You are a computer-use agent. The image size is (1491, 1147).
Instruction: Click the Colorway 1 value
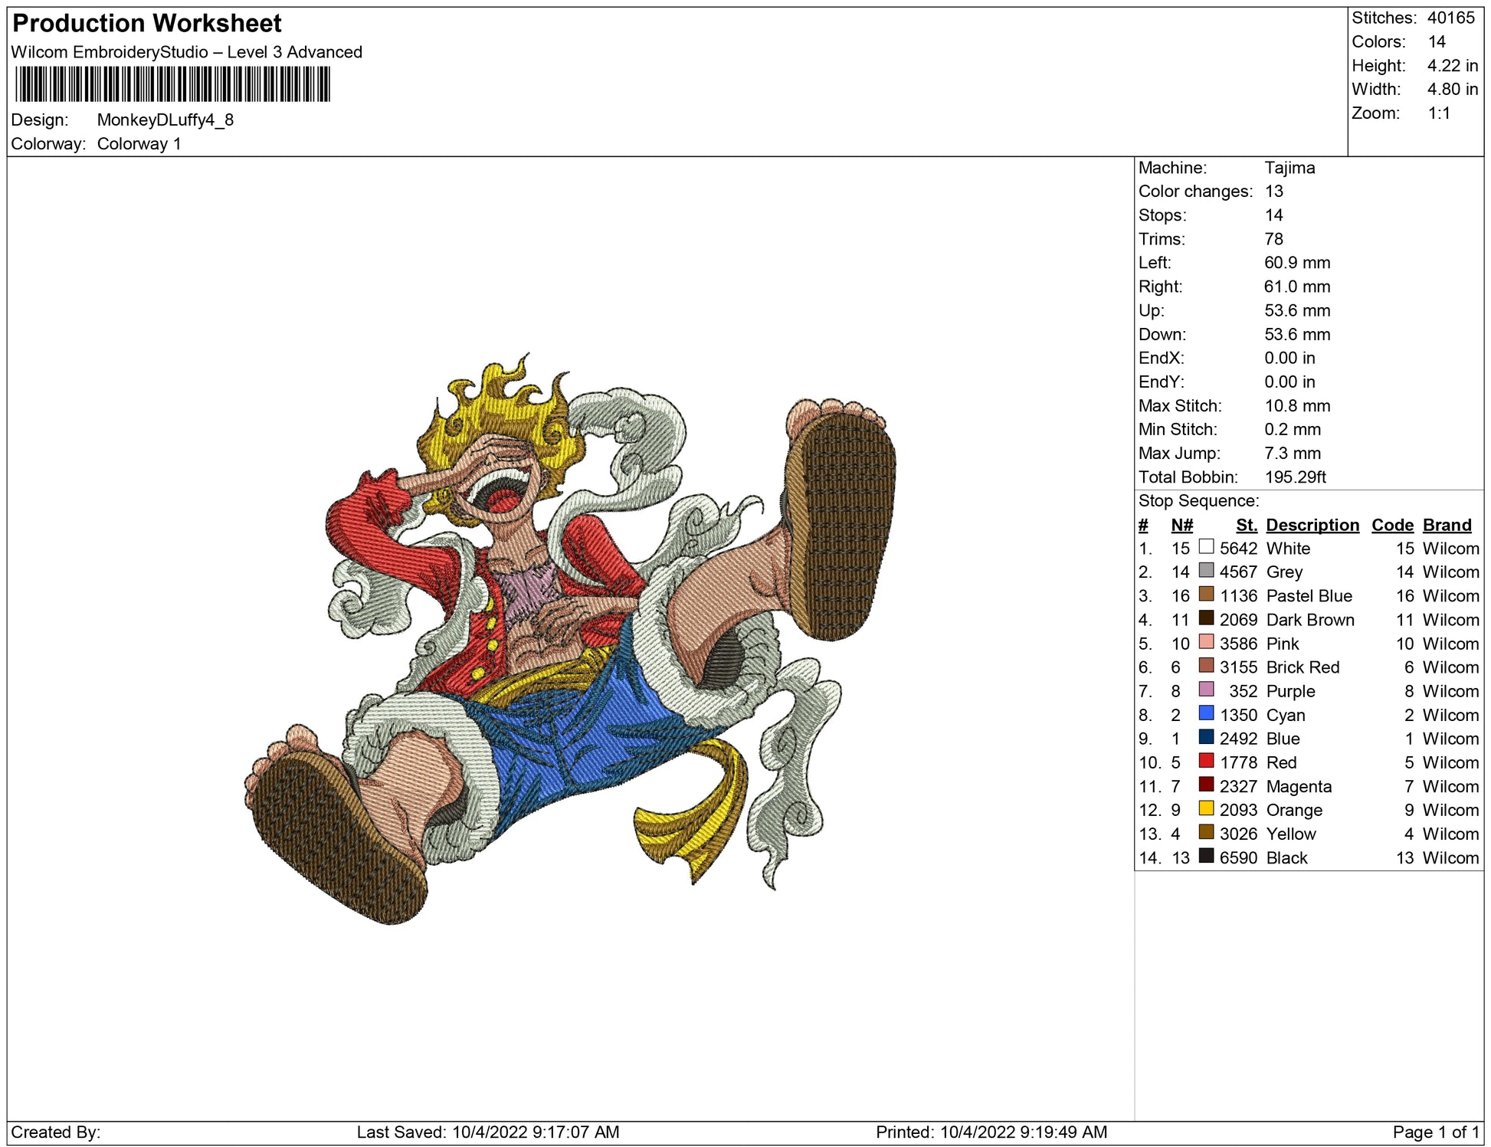[x=139, y=144]
